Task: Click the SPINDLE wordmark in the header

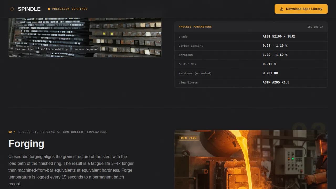Action: 29,9
